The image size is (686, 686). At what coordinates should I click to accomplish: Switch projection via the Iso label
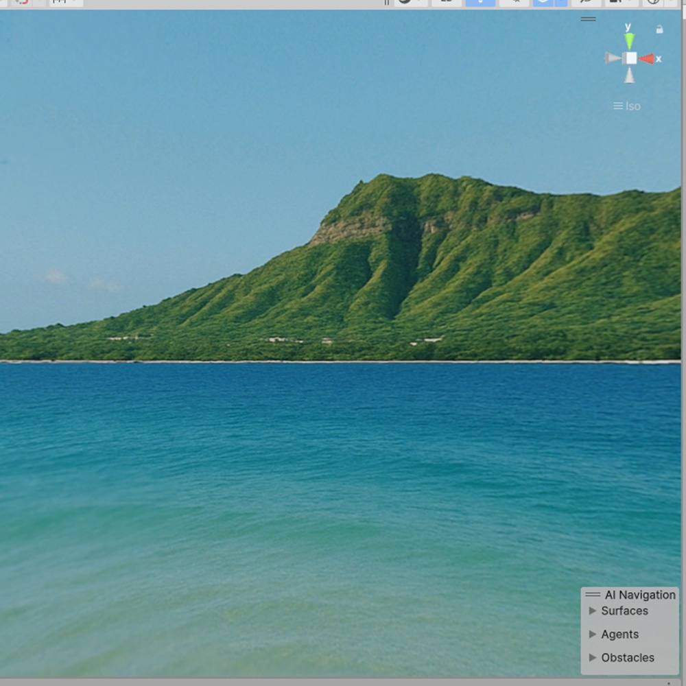[x=627, y=106]
